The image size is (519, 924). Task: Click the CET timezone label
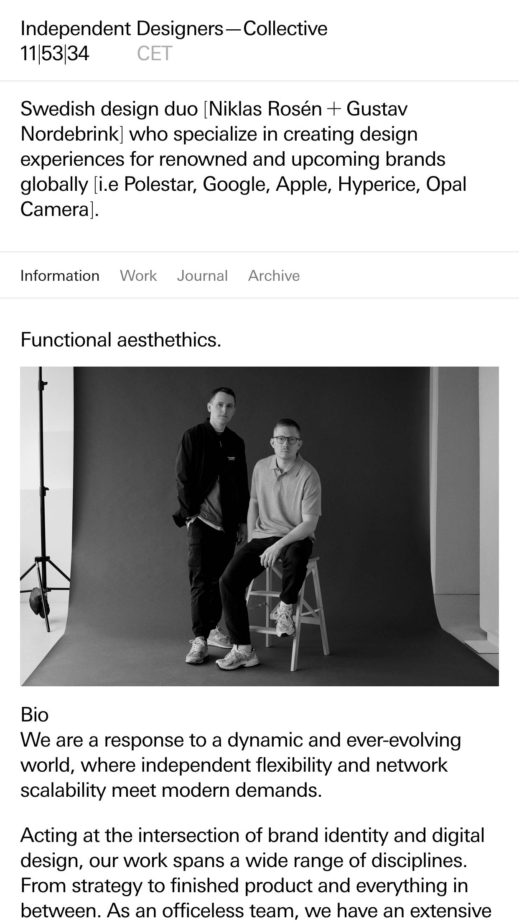click(155, 54)
